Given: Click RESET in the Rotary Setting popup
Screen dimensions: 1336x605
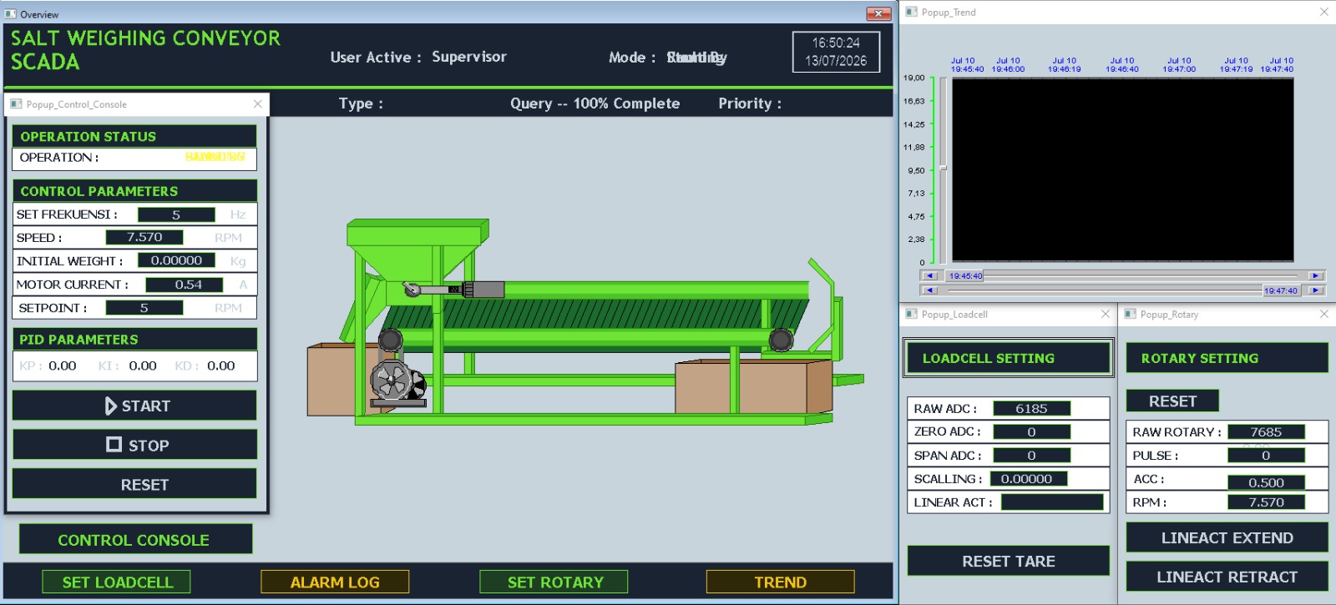Looking at the screenshot, I should (x=1172, y=401).
